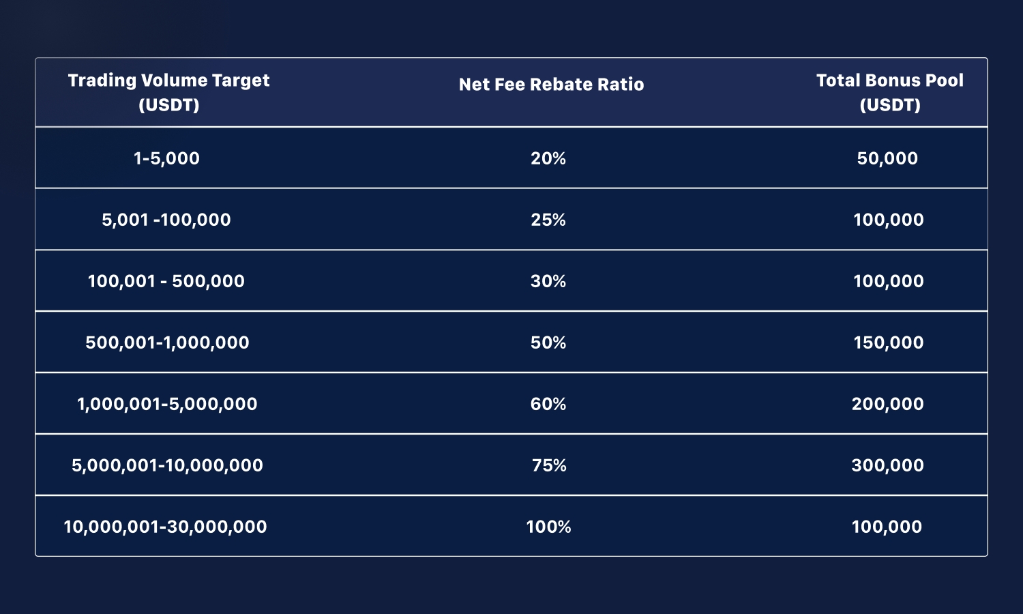Select the 75% rebate ratio cell
The width and height of the screenshot is (1023, 614).
click(x=549, y=465)
